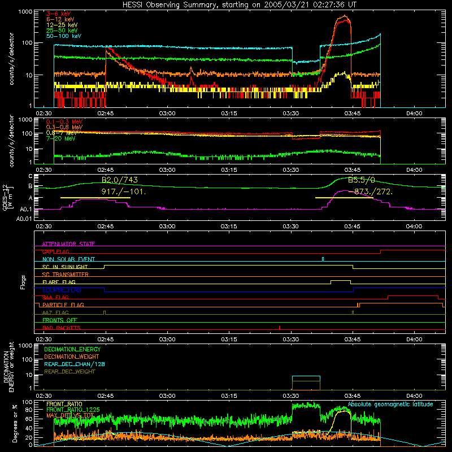This screenshot has height=452, width=452.
Task: Click the 0.3-0.8 MeV legend entry
Action: coord(64,128)
